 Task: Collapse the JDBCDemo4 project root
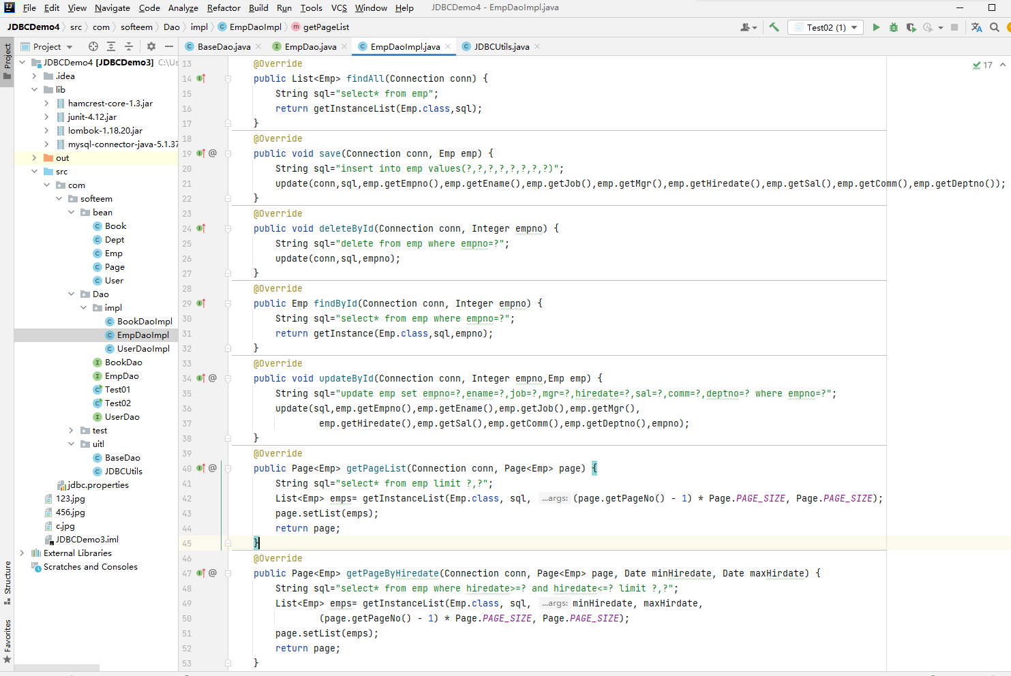[22, 62]
